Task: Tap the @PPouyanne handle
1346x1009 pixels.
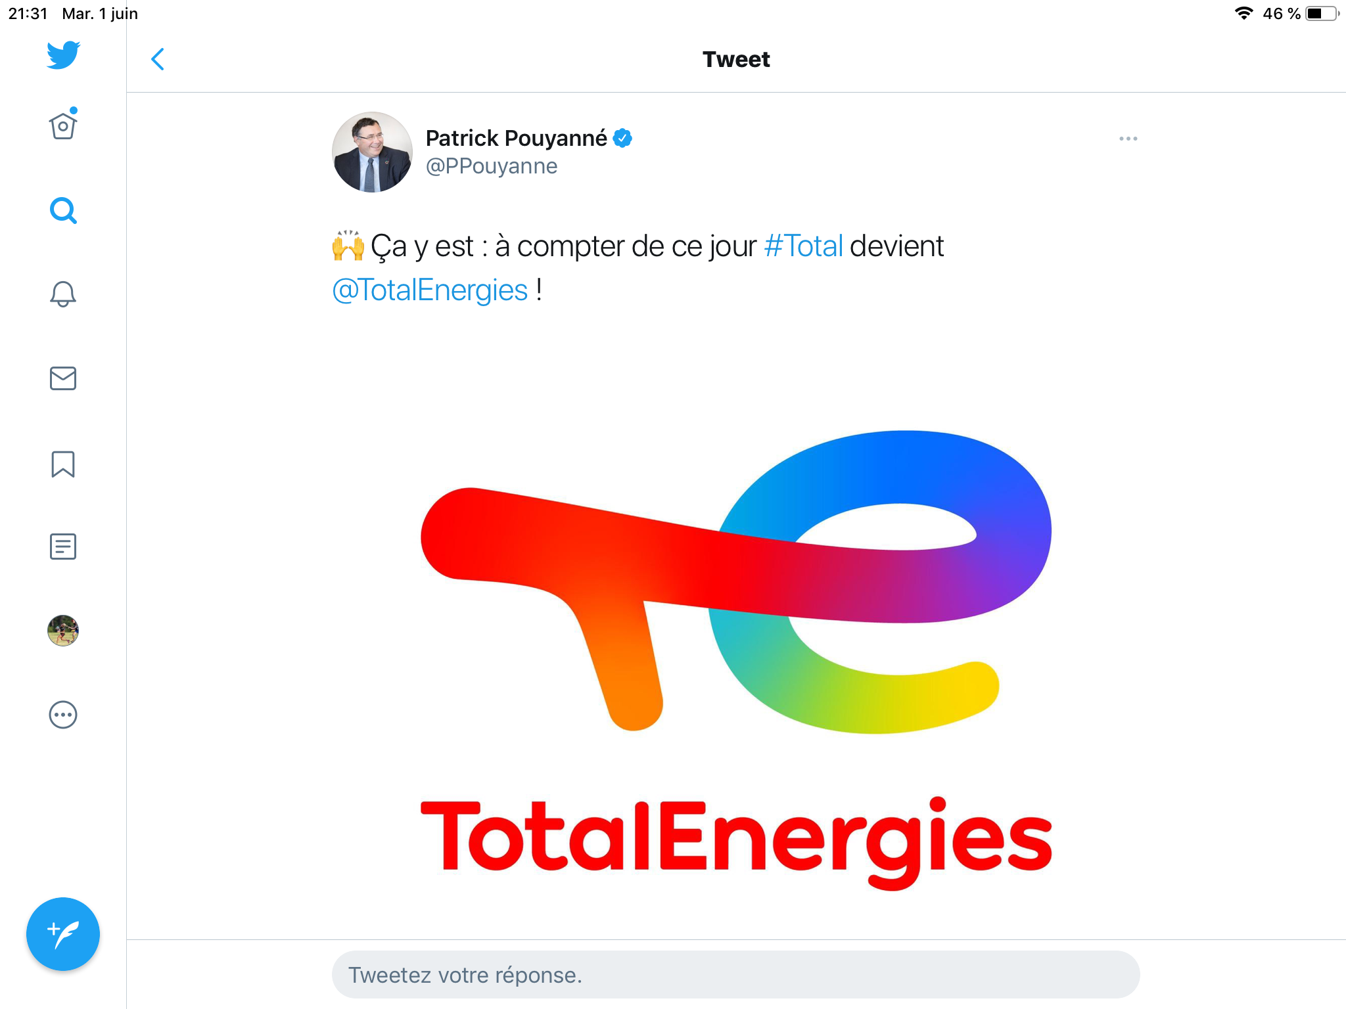Action: pyautogui.click(x=492, y=166)
